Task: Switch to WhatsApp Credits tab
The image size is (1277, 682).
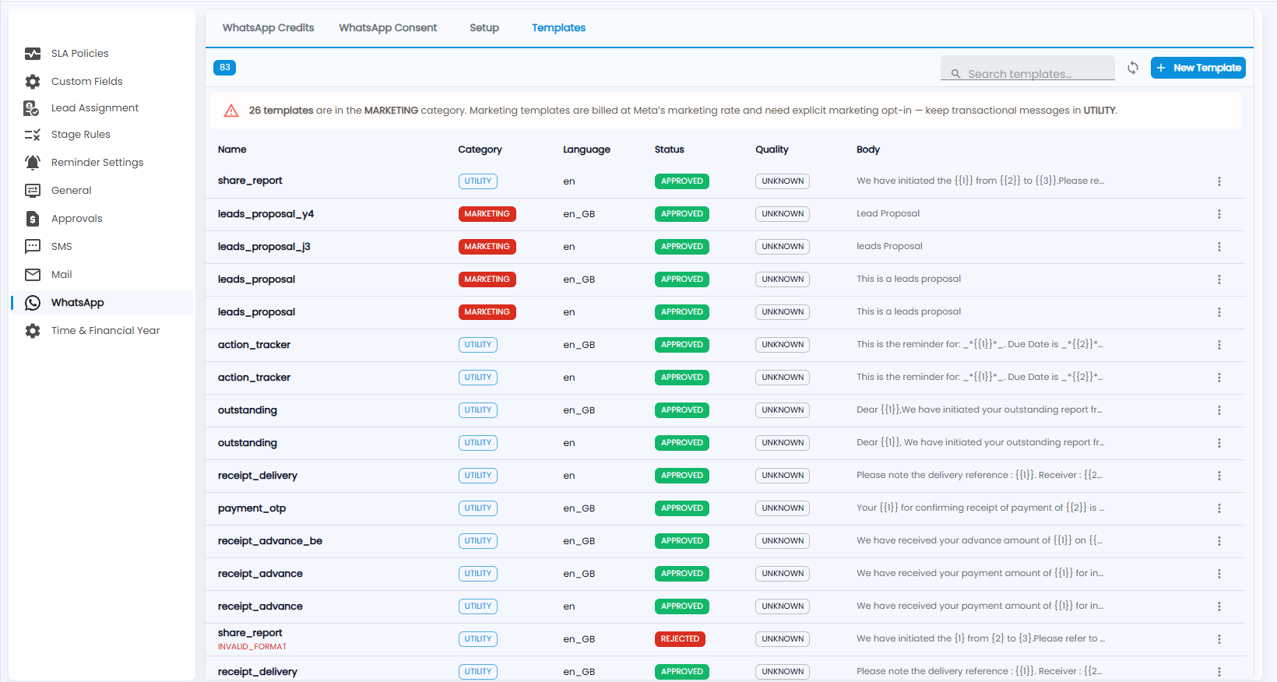Action: 269,28
